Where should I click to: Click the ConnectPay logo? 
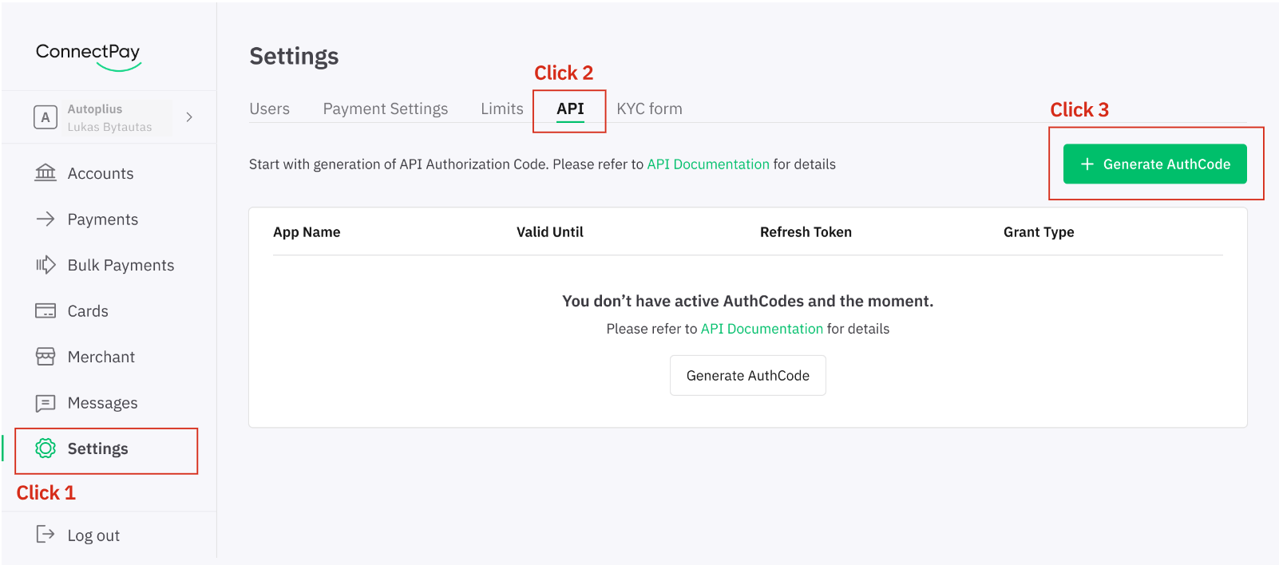(x=88, y=53)
